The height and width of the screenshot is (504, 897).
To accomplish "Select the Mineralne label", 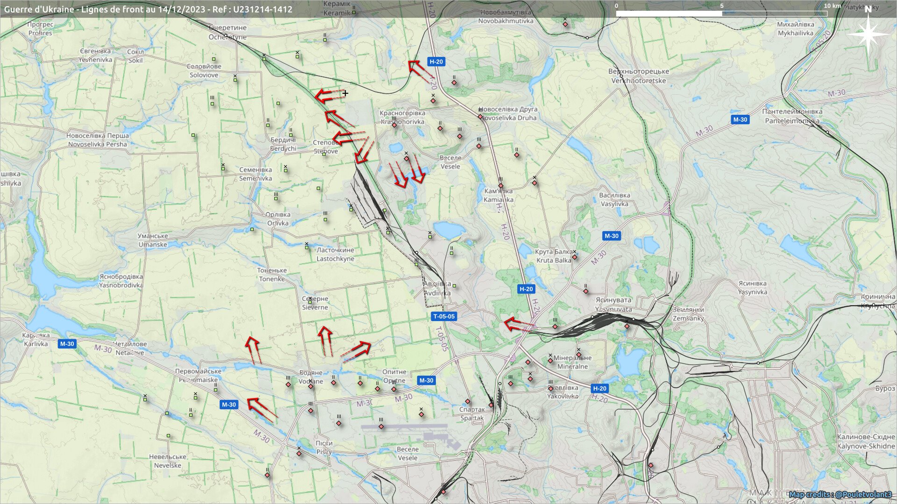I will click(x=572, y=362).
